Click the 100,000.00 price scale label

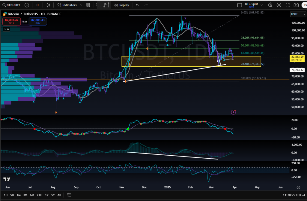click(x=298, y=30)
